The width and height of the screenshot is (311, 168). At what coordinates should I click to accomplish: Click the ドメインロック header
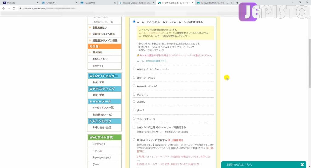[105, 121]
